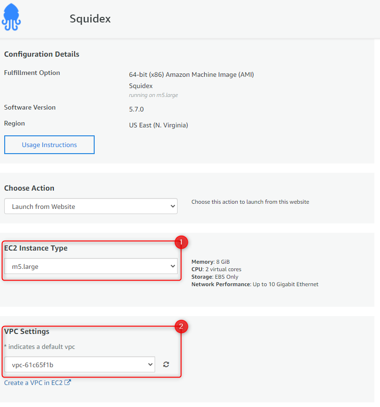Expand the EC2 Instance Type dropdown

pos(91,266)
